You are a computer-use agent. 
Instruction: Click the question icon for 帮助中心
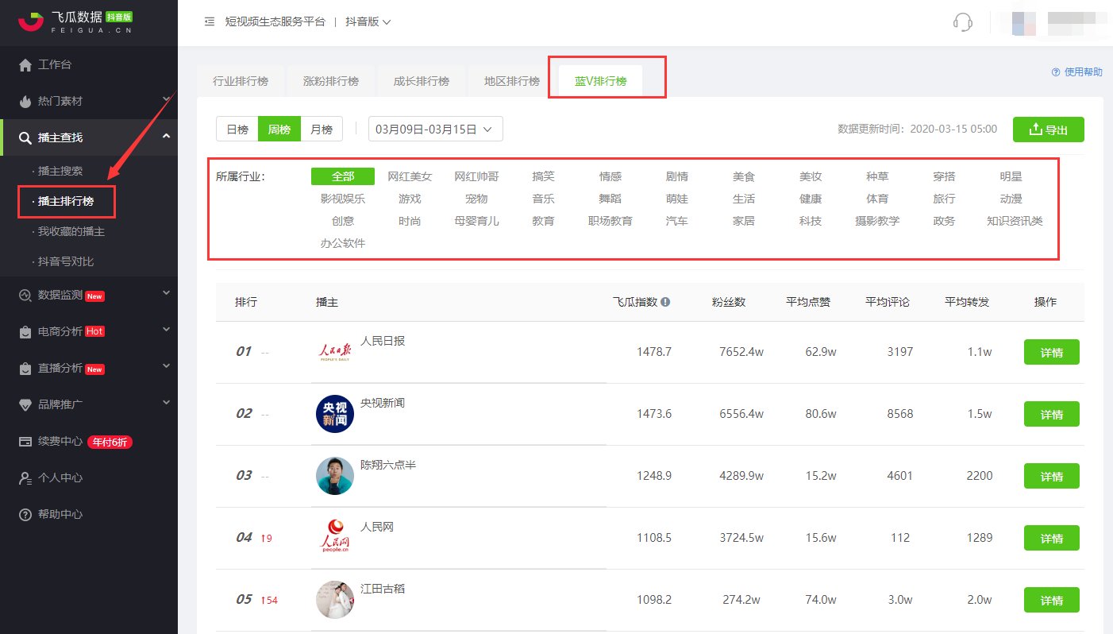point(25,514)
